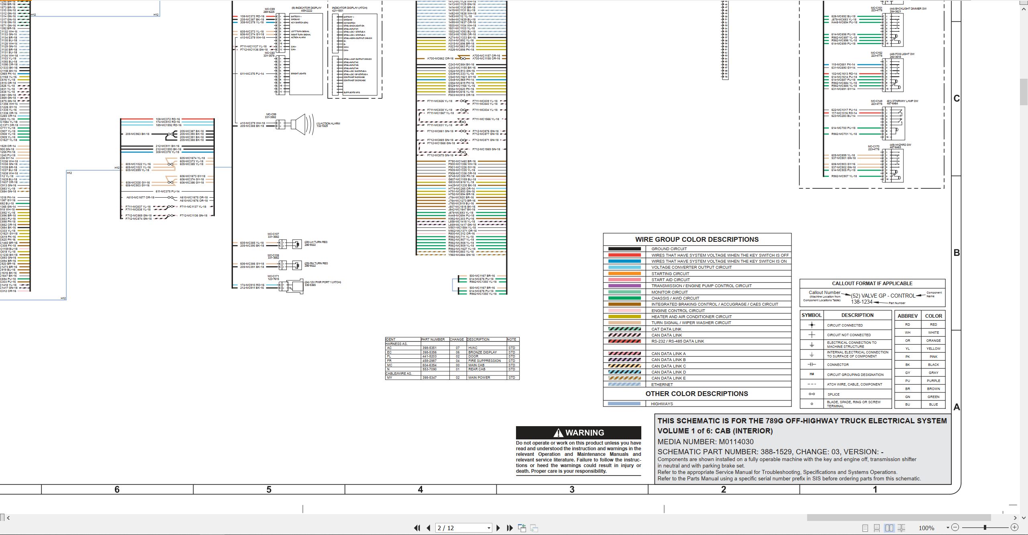Click the CIRCUIT CONNECTED symbol description
The width and height of the screenshot is (1028, 535).
(x=844, y=325)
